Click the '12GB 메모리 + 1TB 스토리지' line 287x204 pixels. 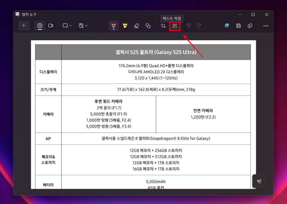coord(156,163)
